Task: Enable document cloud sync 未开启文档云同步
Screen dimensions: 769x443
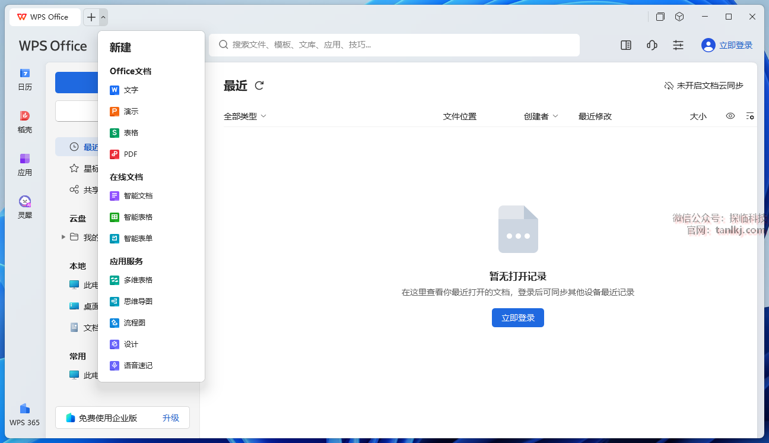Action: (x=704, y=86)
